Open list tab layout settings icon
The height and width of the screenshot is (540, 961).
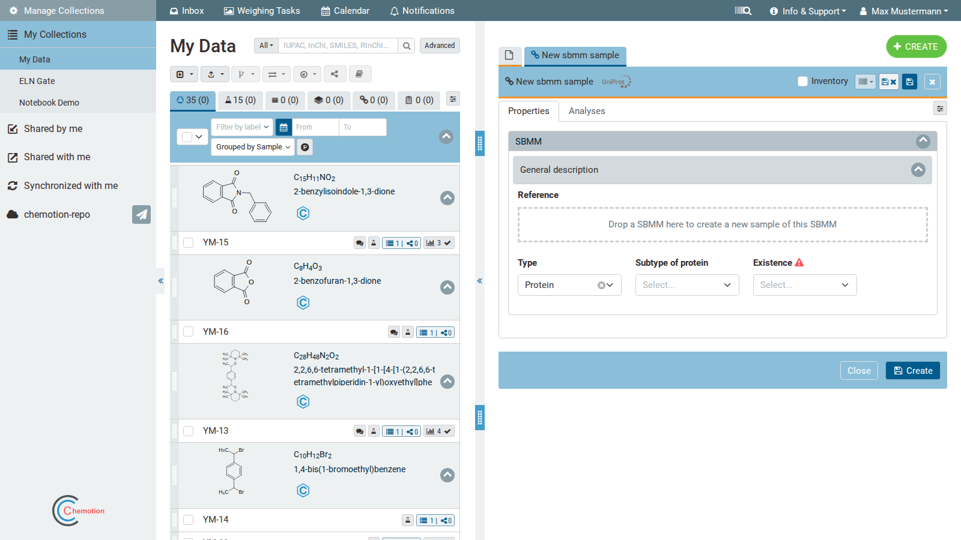[453, 99]
